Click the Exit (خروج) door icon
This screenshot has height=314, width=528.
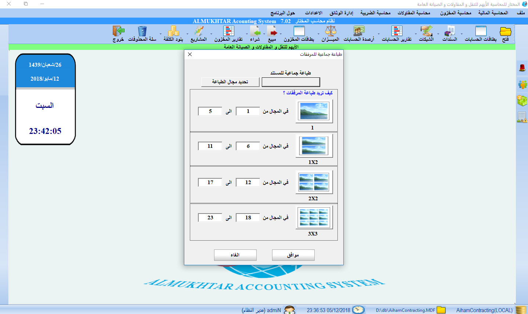click(x=118, y=32)
